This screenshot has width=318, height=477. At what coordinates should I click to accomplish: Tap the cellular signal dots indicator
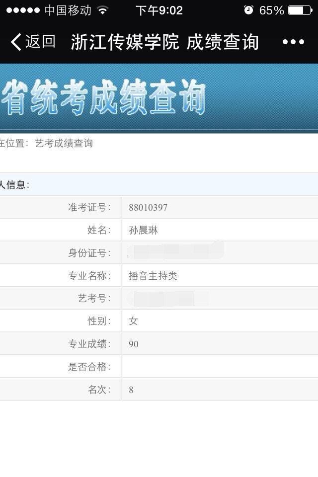(x=23, y=10)
